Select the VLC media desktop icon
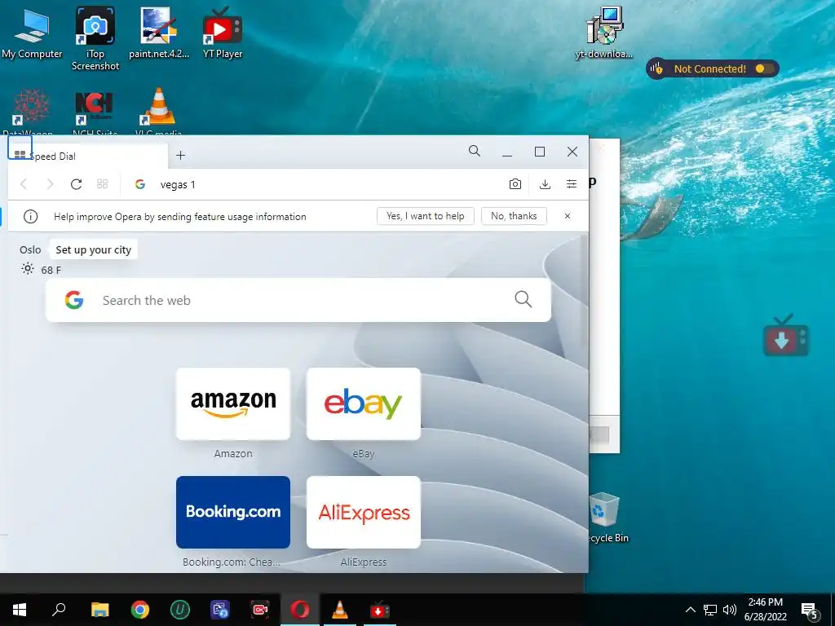 (159, 112)
